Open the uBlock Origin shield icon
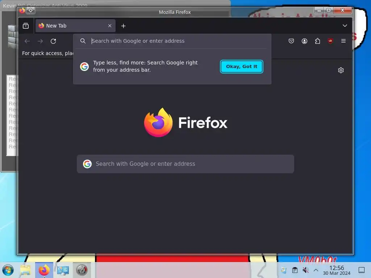The height and width of the screenshot is (278, 371). click(x=330, y=41)
